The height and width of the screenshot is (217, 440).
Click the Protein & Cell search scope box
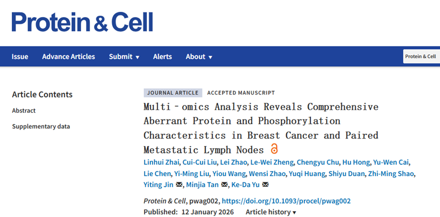(421, 57)
